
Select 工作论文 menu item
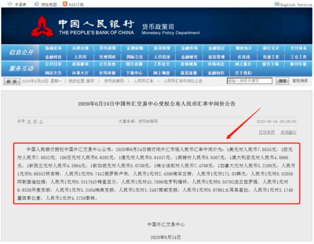point(161,64)
